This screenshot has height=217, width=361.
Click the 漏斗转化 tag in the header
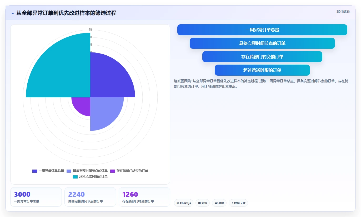click(x=343, y=12)
